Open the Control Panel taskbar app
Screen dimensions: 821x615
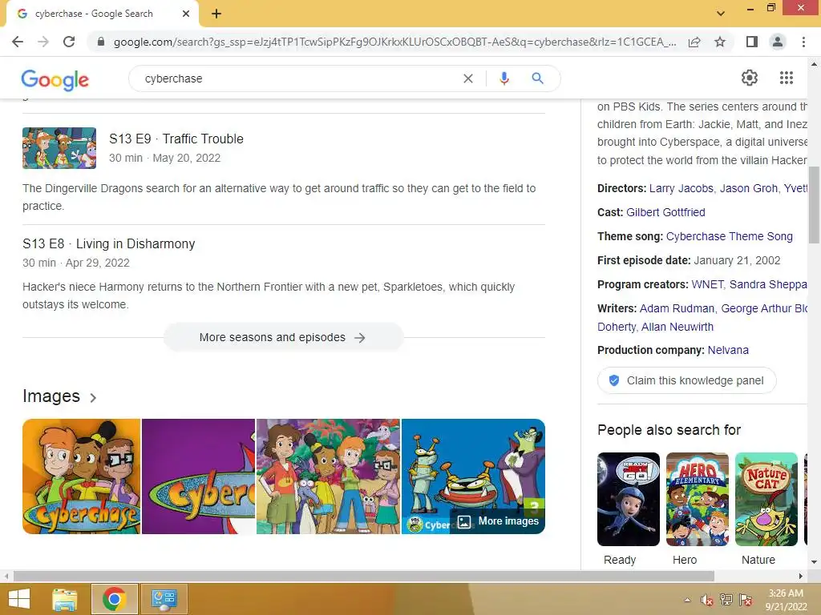164,599
